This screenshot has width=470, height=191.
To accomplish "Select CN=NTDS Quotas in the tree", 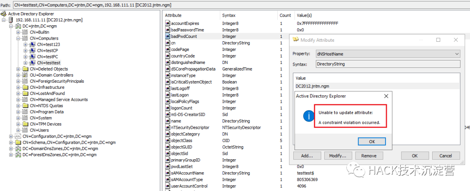I will tap(47, 106).
